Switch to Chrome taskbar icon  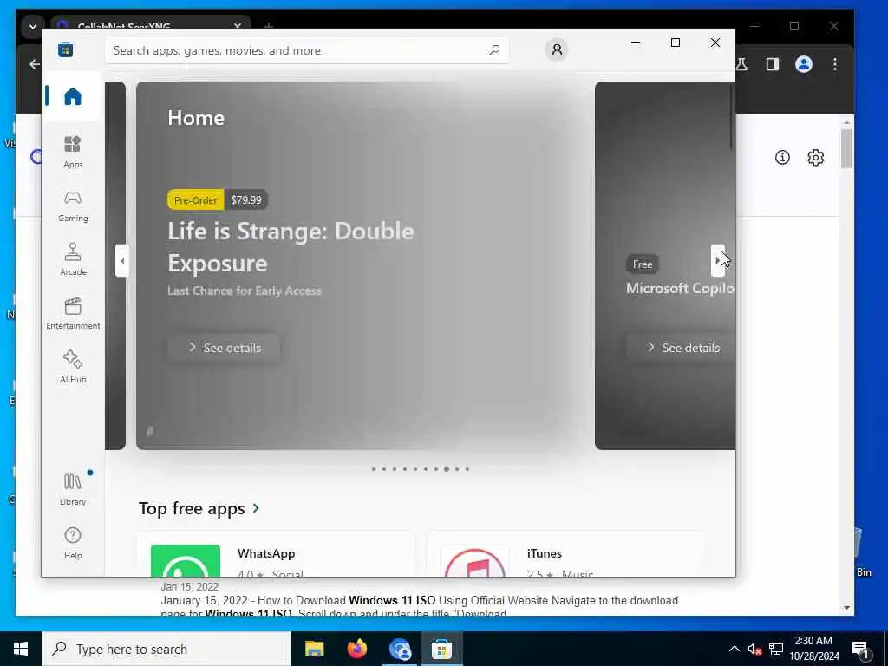[400, 649]
